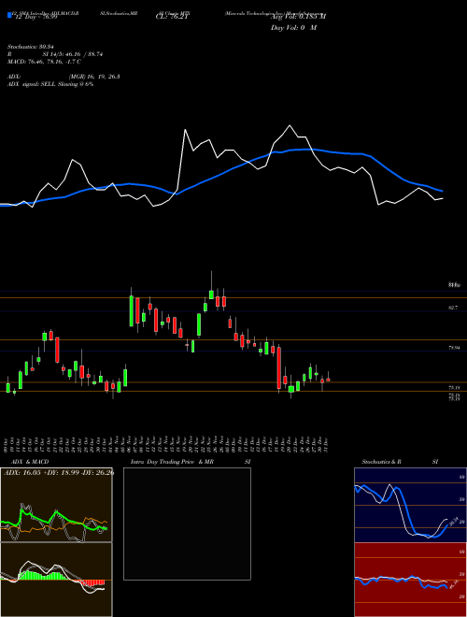Open the blue Stochastics chart panel
Screen dimensions: 467x617
[410, 505]
